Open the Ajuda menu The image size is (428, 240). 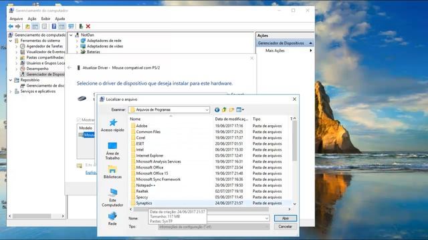click(60, 19)
